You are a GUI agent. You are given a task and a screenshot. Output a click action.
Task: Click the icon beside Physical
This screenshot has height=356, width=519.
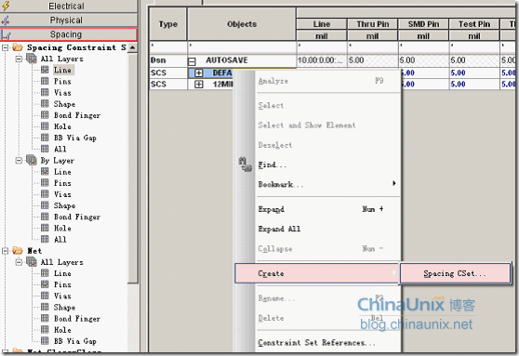6,20
